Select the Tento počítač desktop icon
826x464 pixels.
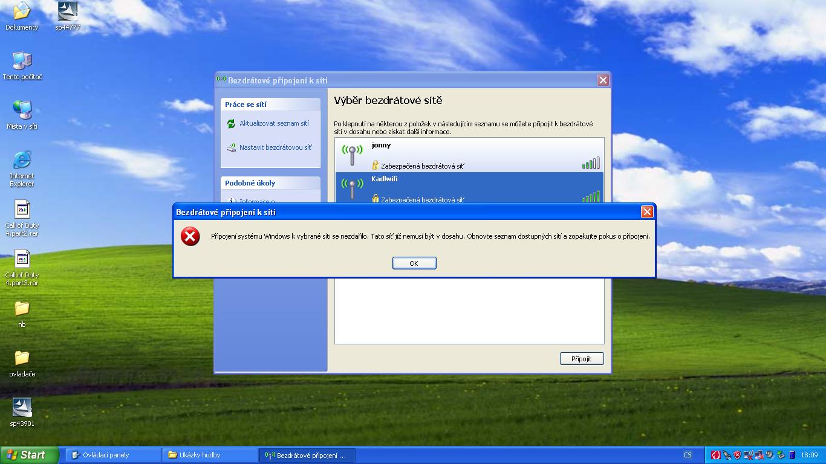click(22, 66)
